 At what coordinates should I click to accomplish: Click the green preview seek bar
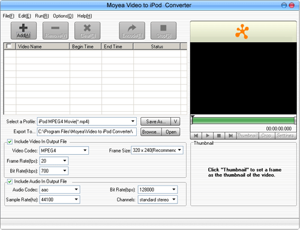click(x=243, y=121)
